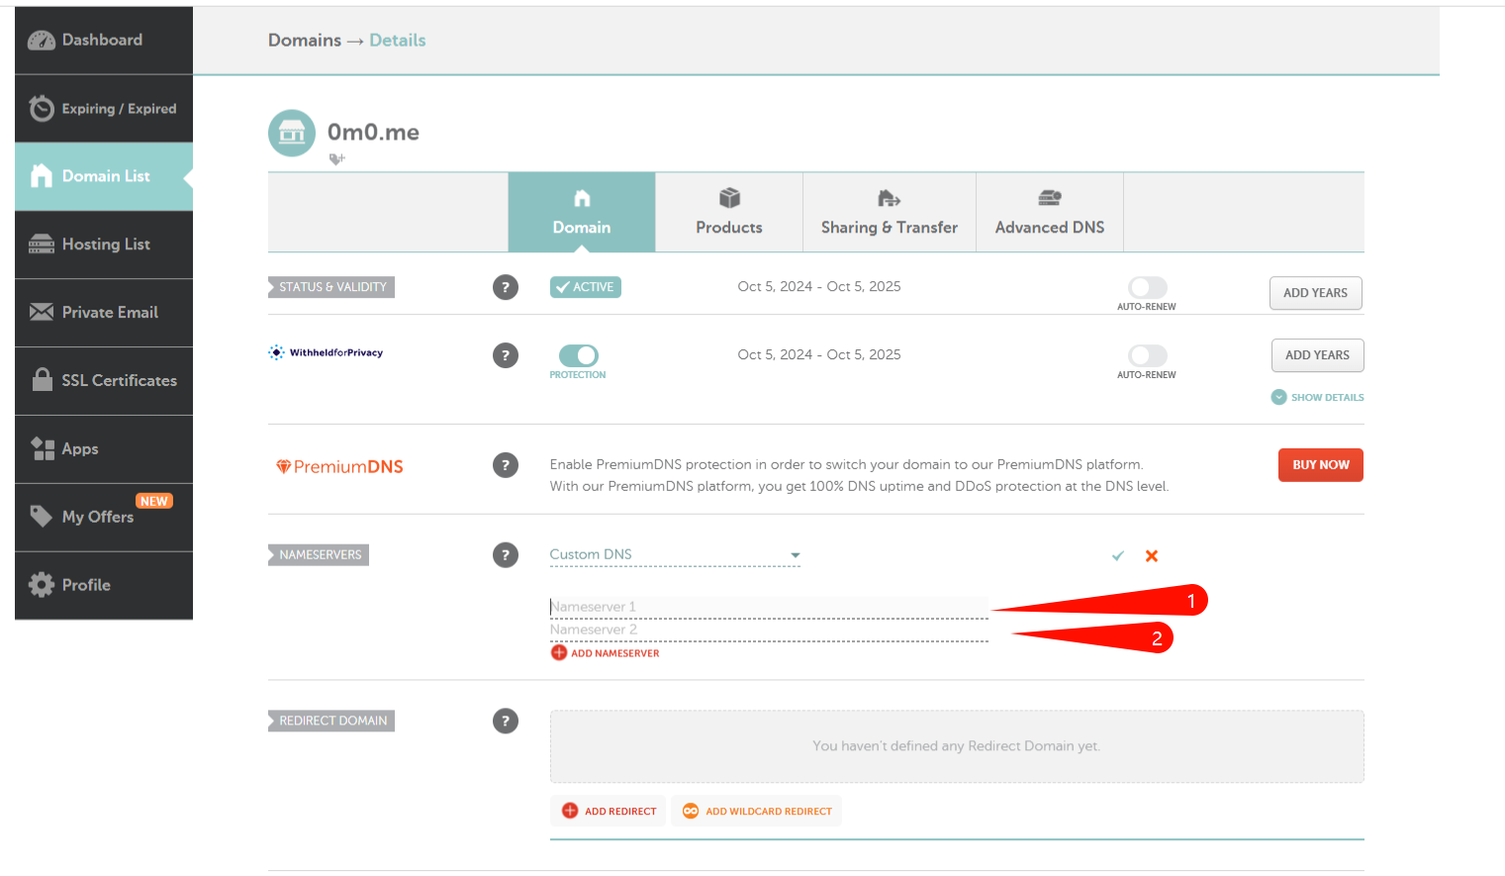Click the PremiumDNS help question mark icon
Screen dimensions: 1505x876
[x=505, y=465]
